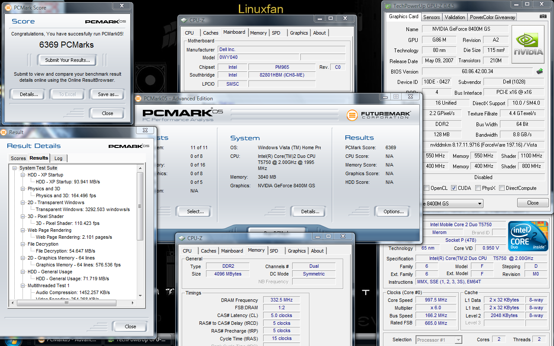This screenshot has height=346, width=554.
Task: Click Details button in PCMark Score window
Action: [x=29, y=94]
